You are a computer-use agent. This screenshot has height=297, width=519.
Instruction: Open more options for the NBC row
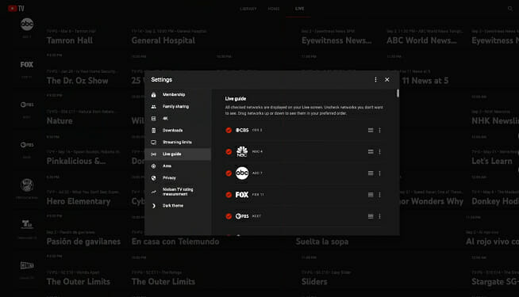(379, 151)
